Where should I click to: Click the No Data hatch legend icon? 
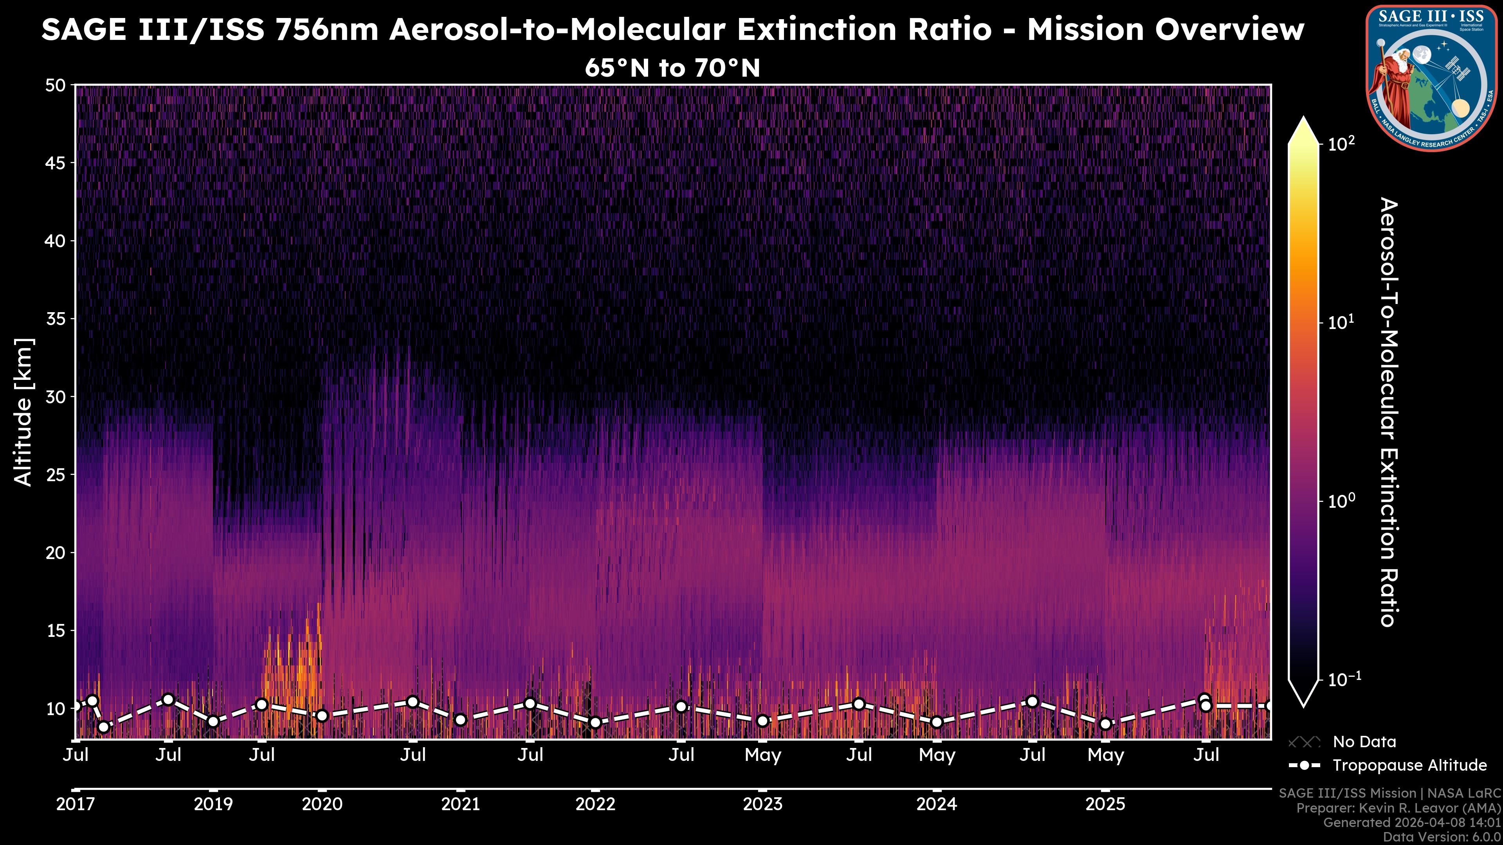(1304, 743)
